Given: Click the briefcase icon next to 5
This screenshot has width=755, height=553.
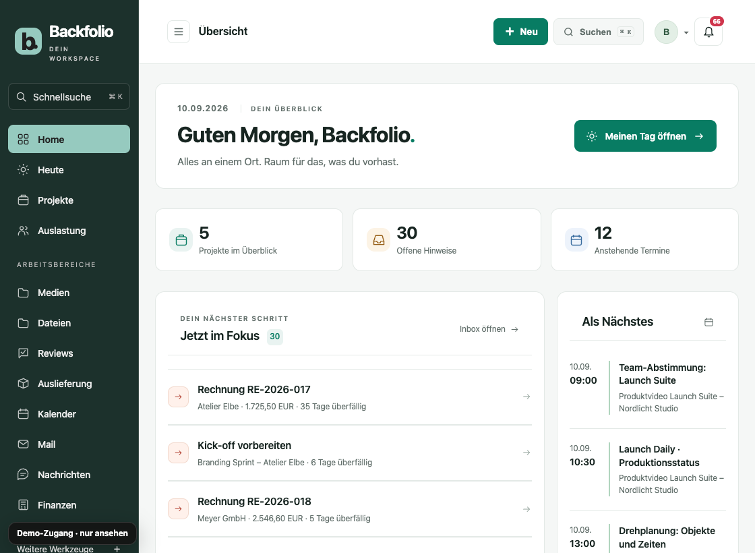Looking at the screenshot, I should pos(181,240).
